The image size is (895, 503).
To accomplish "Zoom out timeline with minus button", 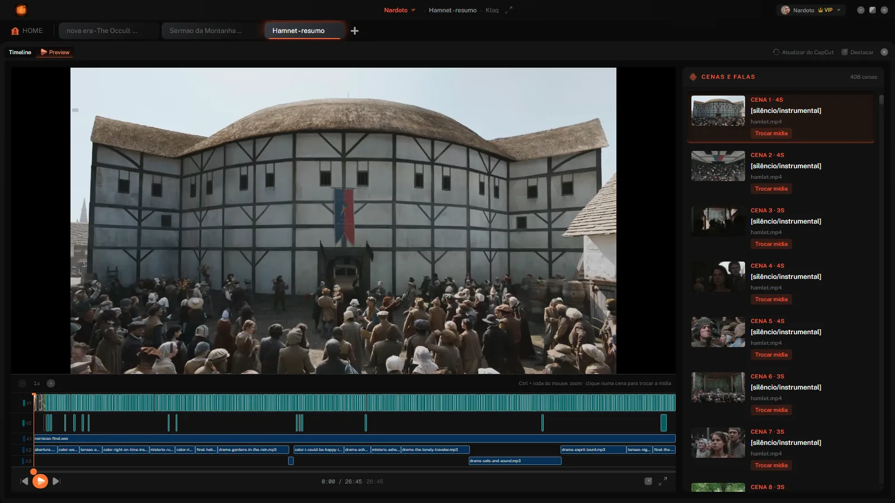I will click(x=22, y=383).
